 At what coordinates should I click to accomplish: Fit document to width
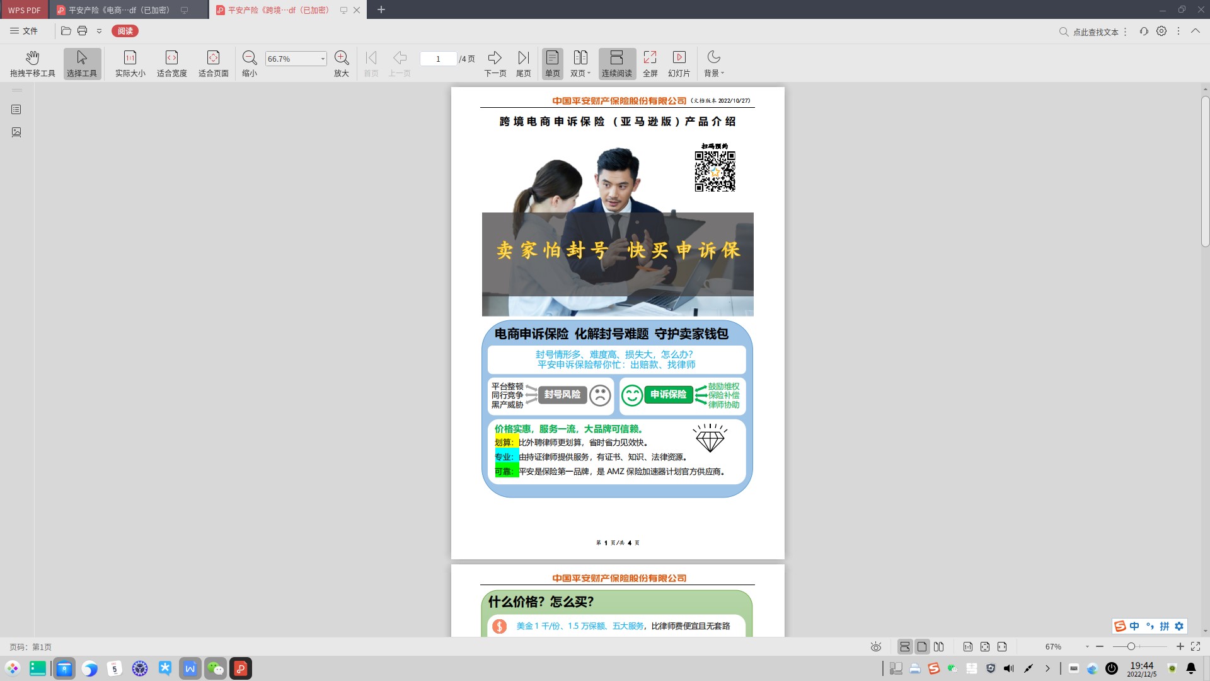pyautogui.click(x=171, y=64)
